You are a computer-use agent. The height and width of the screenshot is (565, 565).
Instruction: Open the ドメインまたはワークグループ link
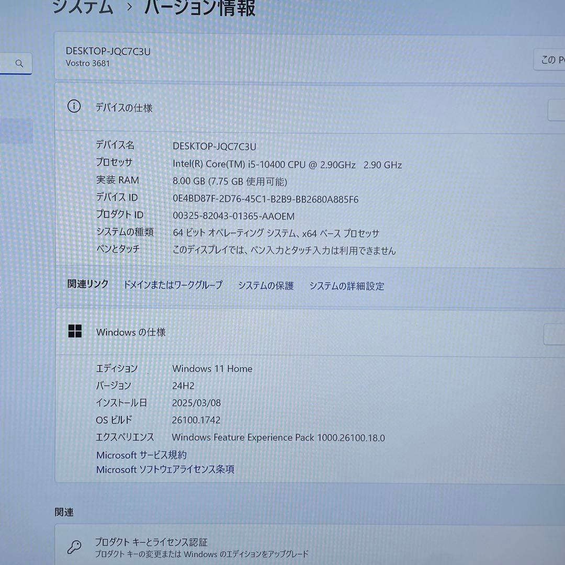(x=172, y=286)
